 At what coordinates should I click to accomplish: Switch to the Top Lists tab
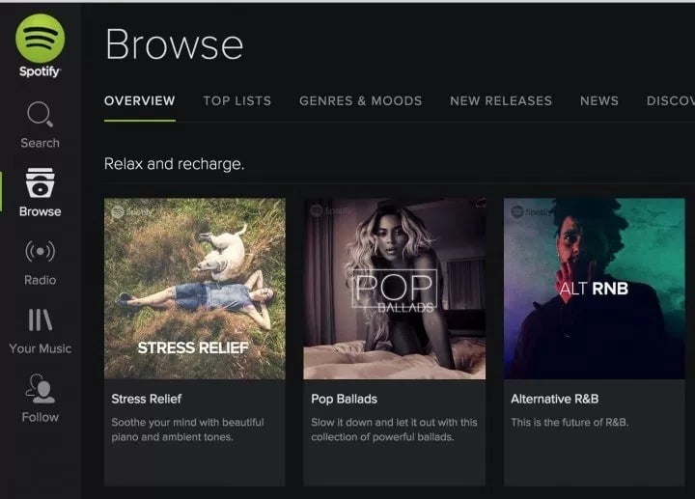pos(236,100)
